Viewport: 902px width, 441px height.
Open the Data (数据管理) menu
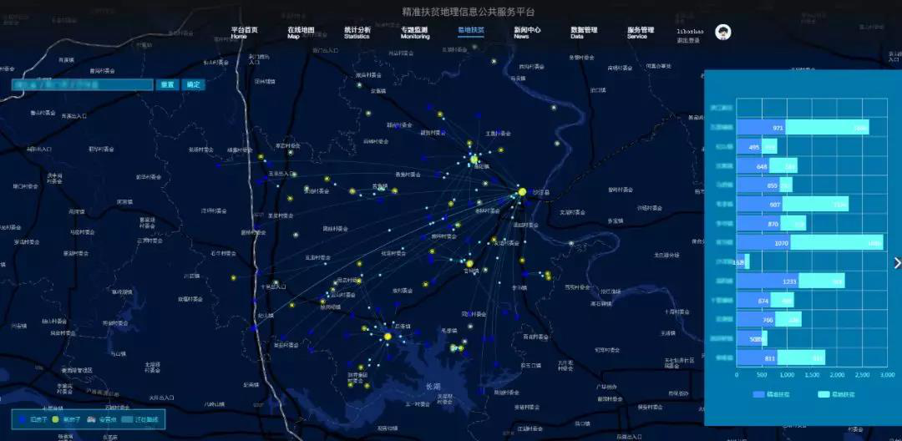pos(584,33)
